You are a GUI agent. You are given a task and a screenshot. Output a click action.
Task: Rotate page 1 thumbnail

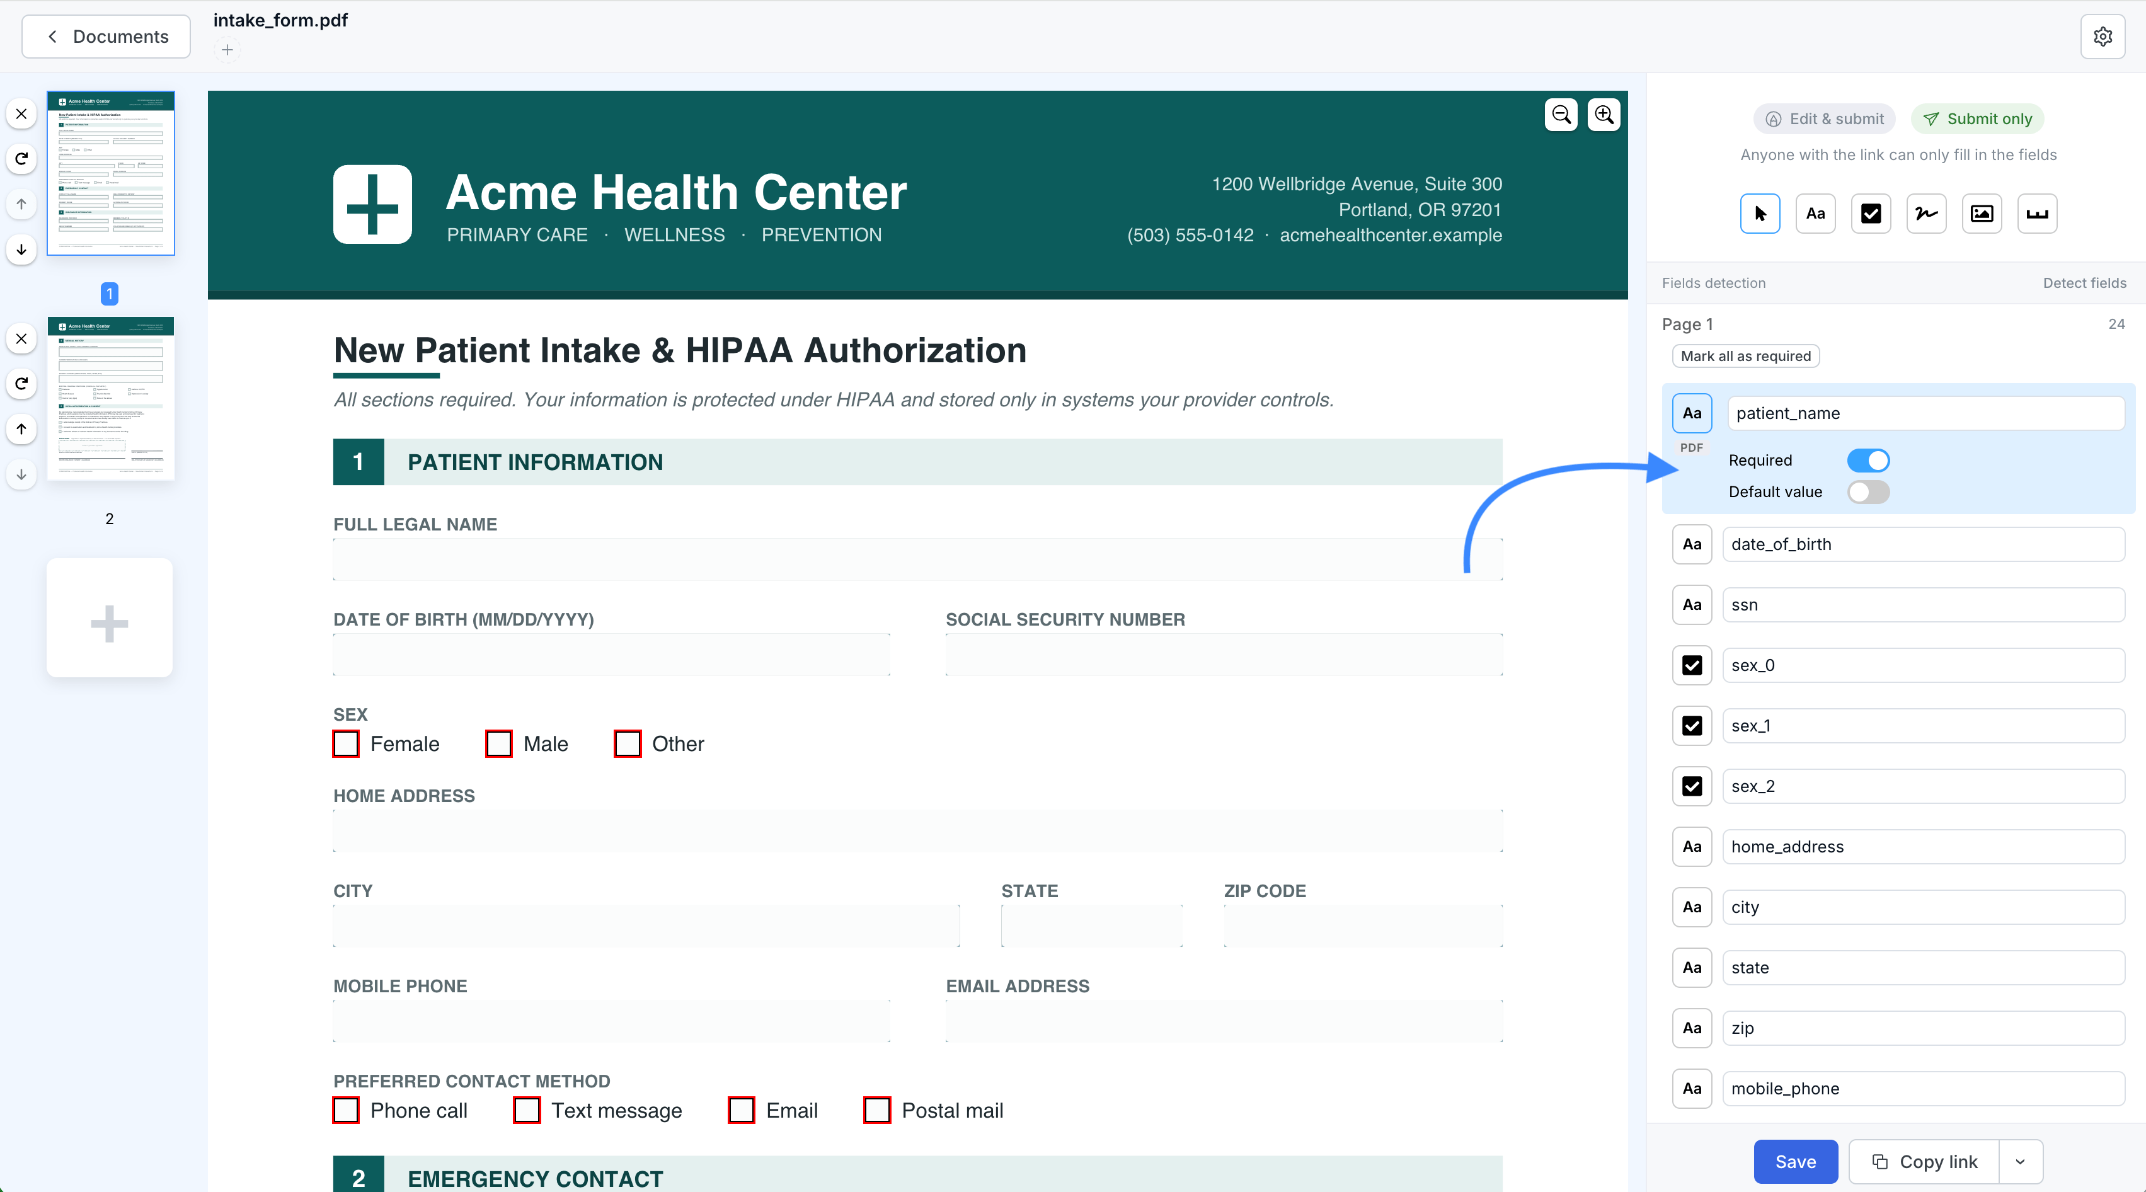21,158
